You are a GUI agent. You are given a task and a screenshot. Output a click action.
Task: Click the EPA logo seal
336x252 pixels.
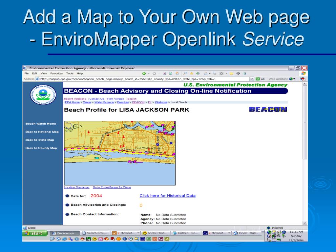pos(43,95)
